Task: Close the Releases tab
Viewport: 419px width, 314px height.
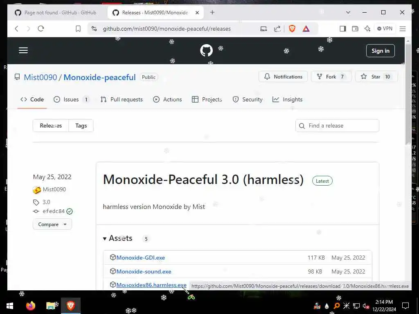Action: [197, 13]
